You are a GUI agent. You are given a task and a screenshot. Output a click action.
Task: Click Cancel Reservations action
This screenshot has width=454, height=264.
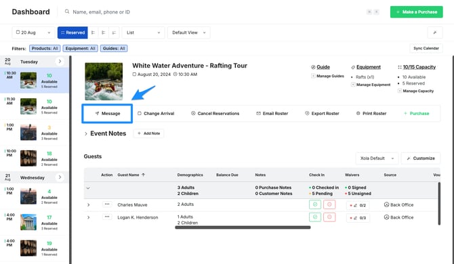(215, 113)
